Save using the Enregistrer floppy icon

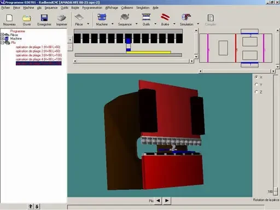tap(44, 18)
